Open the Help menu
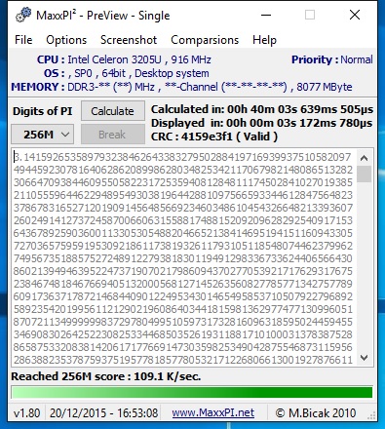Screen dimensions: 385x429 tap(264, 40)
